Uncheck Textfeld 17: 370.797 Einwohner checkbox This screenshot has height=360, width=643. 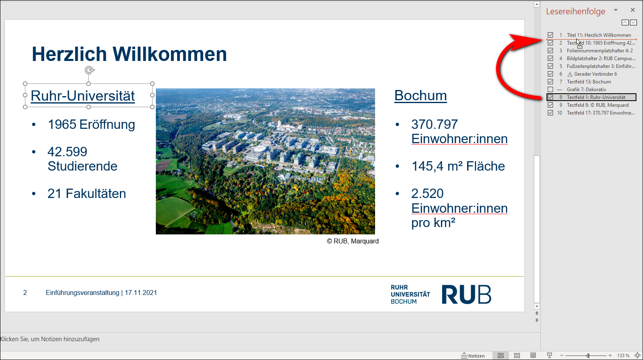pyautogui.click(x=550, y=113)
